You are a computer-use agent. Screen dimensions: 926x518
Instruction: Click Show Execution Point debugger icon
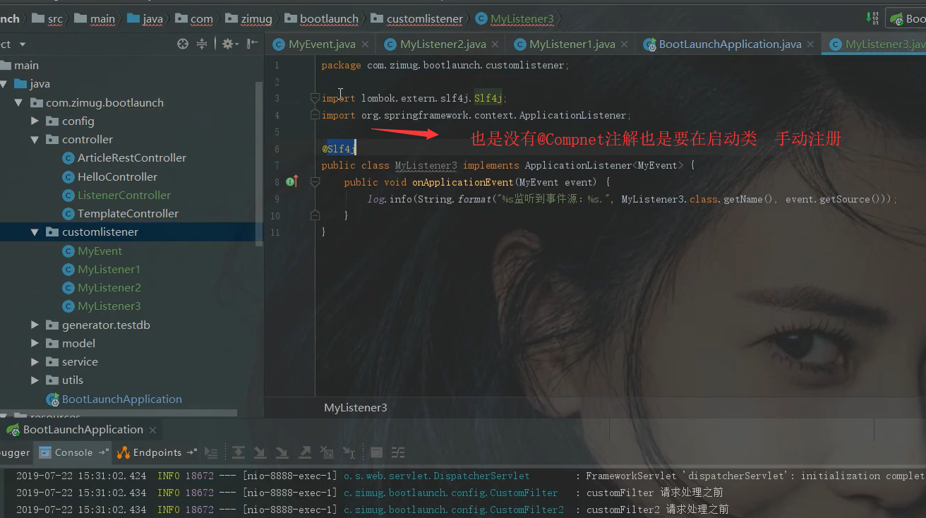coord(211,452)
